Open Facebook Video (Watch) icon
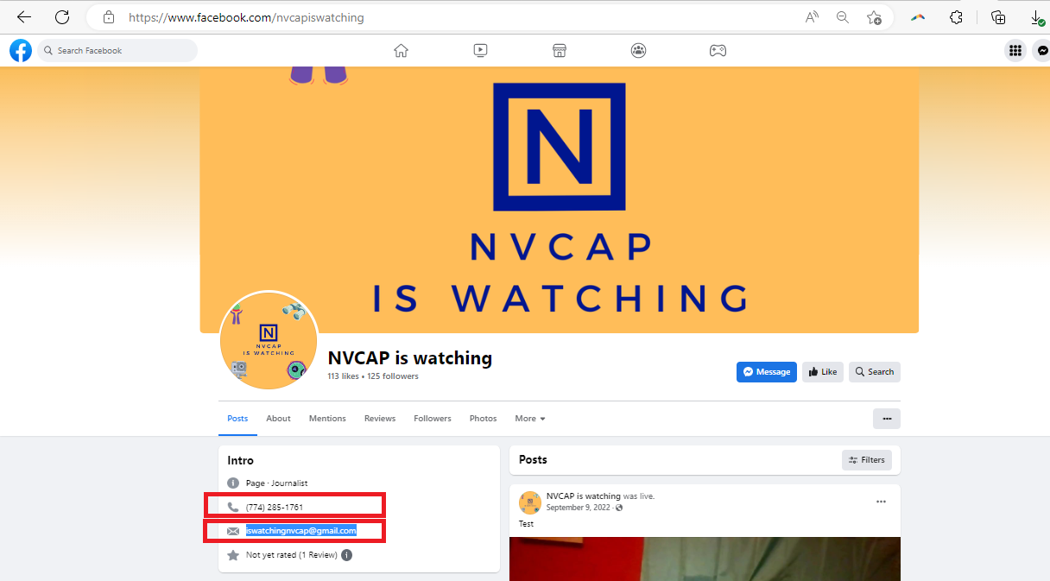This screenshot has height=581, width=1050. click(x=480, y=51)
